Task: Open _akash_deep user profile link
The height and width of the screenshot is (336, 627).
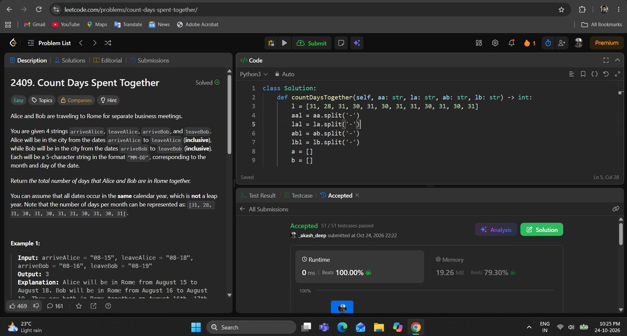Action: pos(312,236)
